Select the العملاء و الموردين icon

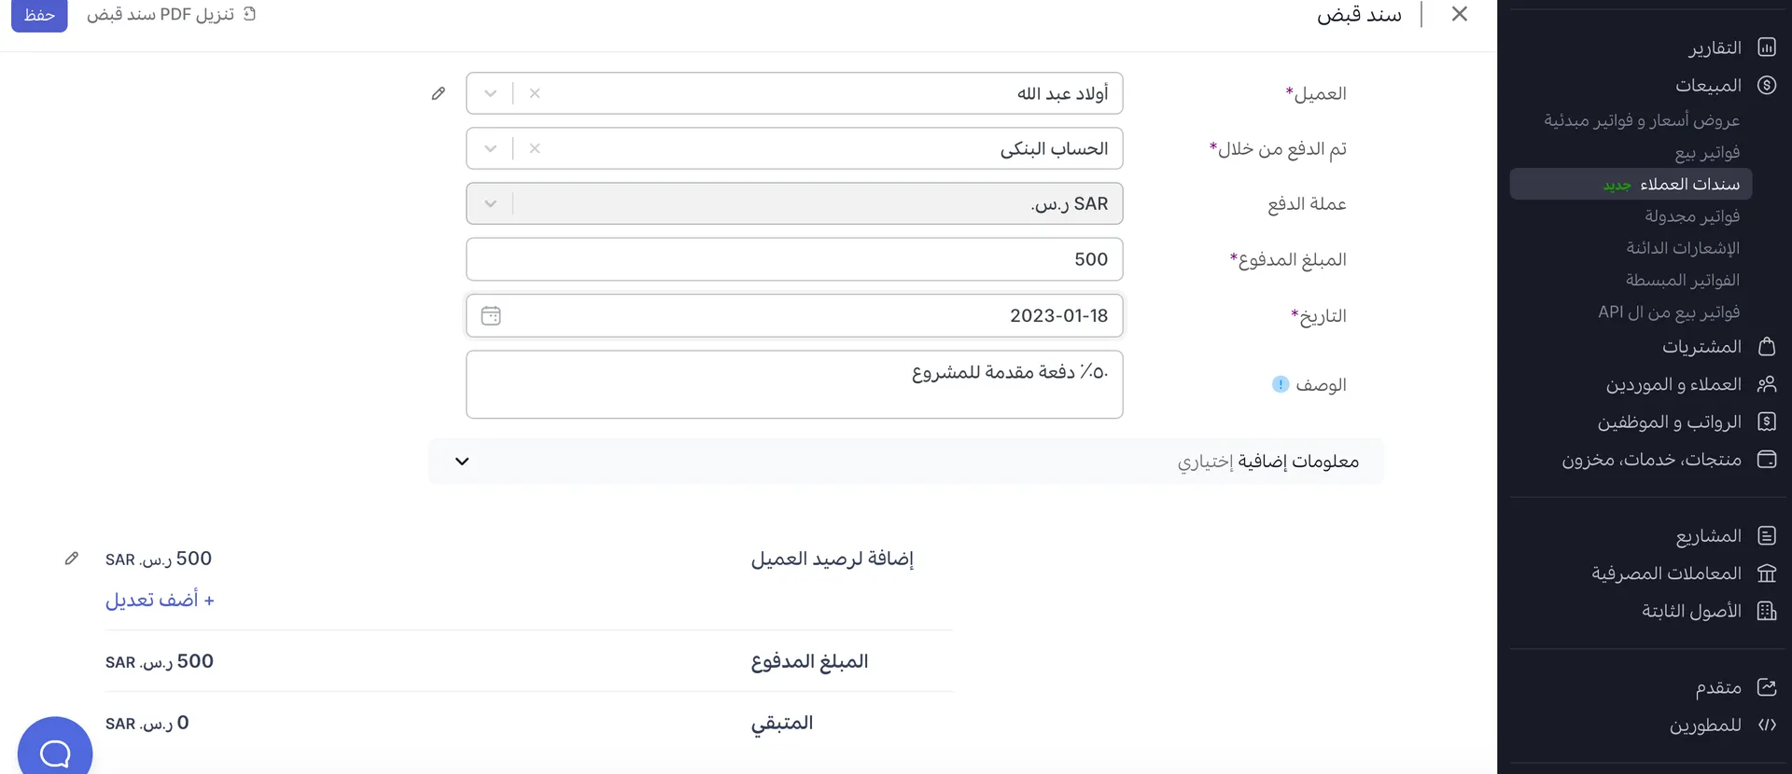pyautogui.click(x=1767, y=384)
